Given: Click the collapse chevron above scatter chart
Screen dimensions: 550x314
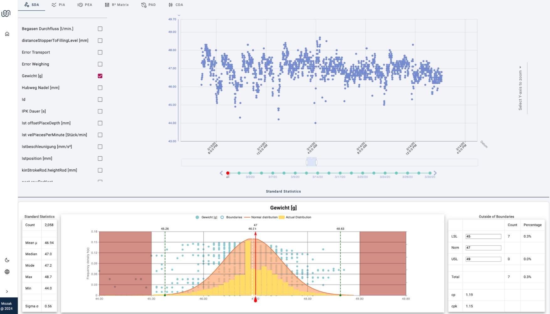Looking at the screenshot, I should pyautogui.click(x=179, y=15).
